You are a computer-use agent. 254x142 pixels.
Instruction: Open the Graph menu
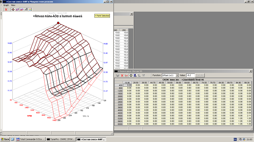pos(6,5)
